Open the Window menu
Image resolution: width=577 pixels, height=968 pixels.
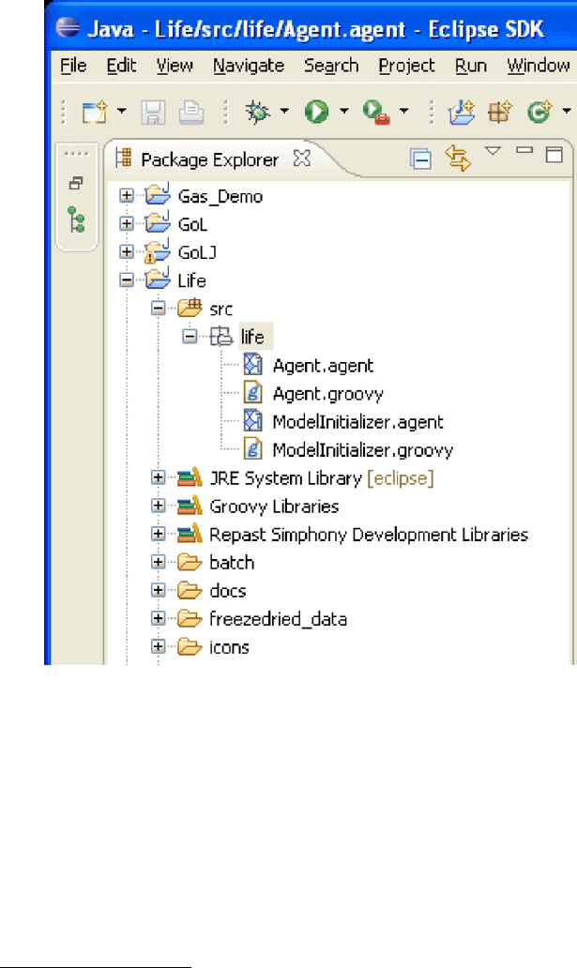539,66
